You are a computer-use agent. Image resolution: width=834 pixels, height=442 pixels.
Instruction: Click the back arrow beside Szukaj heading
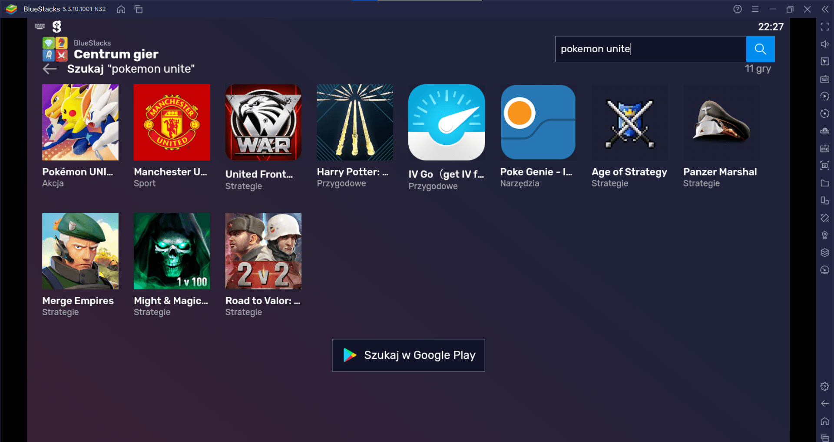pos(50,69)
